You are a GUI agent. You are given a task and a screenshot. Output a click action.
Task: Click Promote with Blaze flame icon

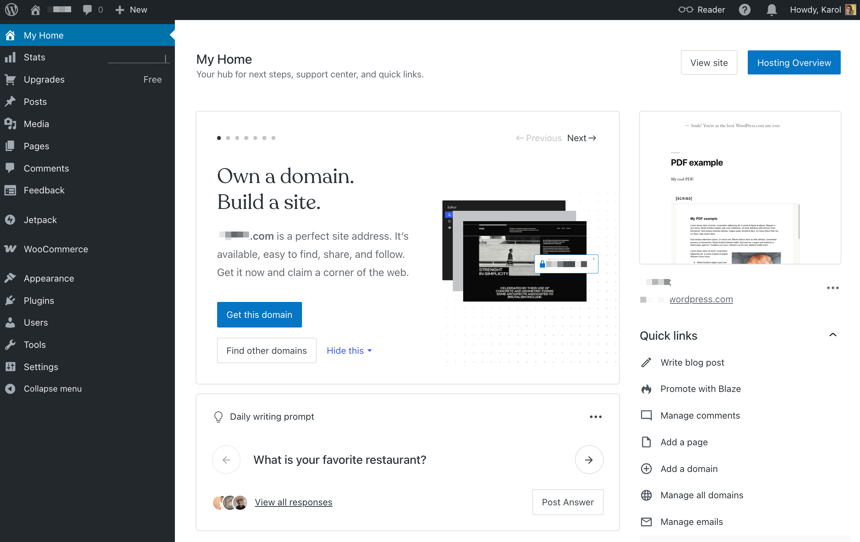point(646,389)
